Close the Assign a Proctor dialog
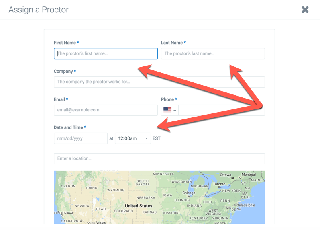The height and width of the screenshot is (230, 320). click(305, 10)
